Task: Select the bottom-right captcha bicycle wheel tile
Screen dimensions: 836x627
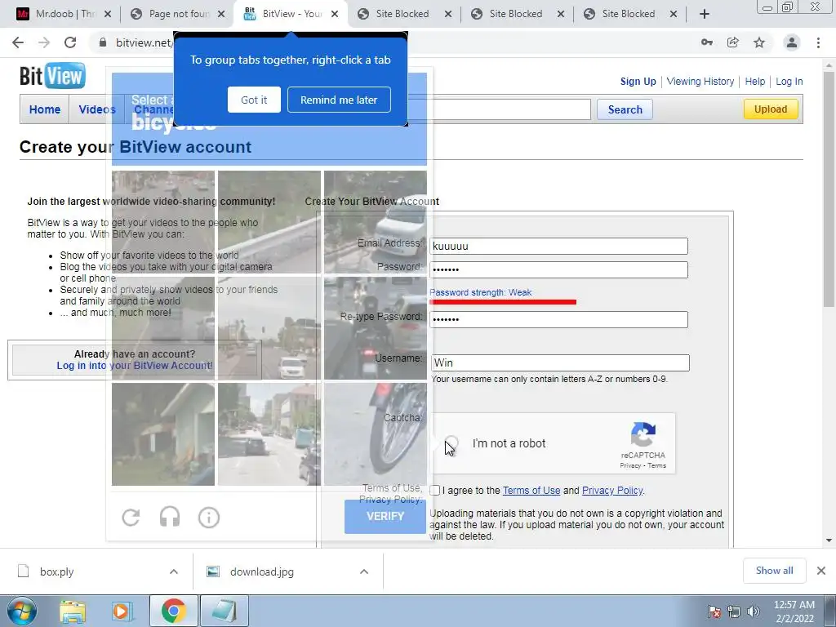Action: (x=376, y=434)
